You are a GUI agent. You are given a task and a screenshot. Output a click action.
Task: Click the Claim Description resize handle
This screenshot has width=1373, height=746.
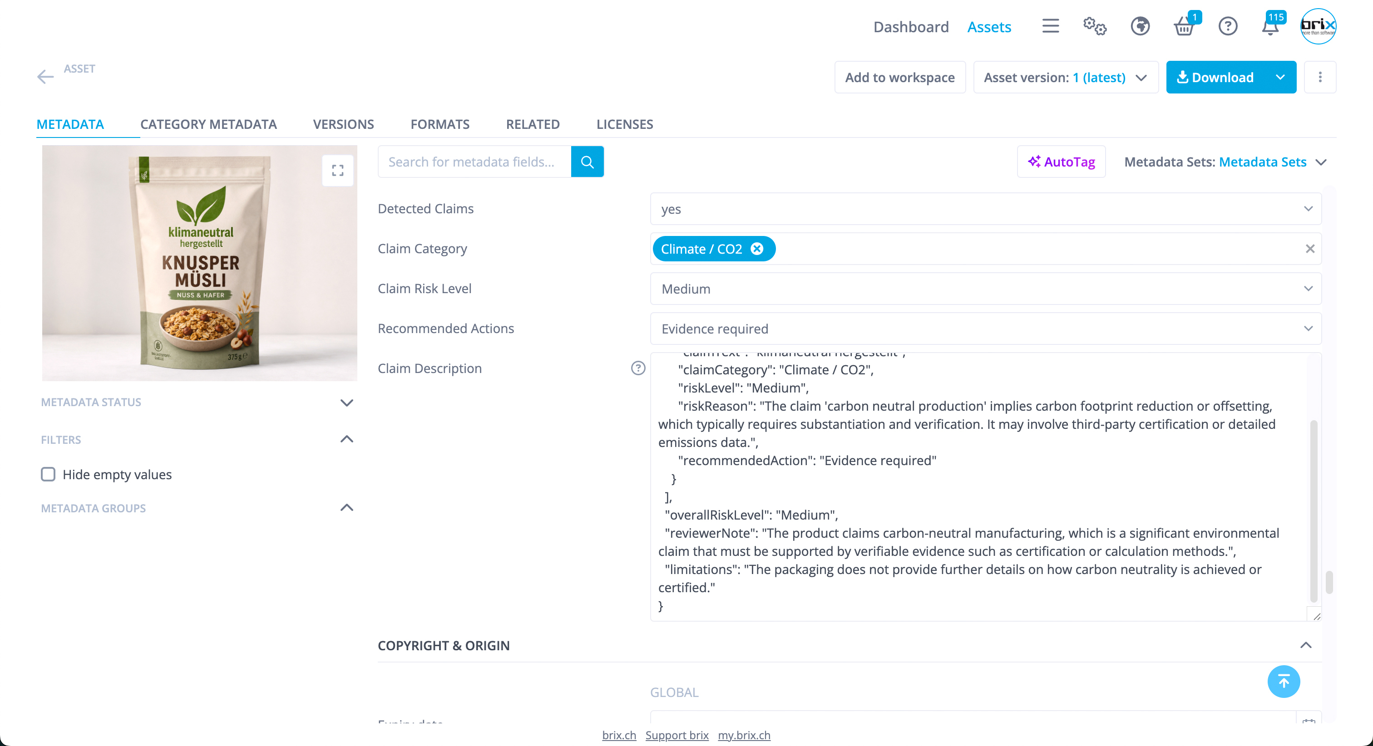(1317, 616)
